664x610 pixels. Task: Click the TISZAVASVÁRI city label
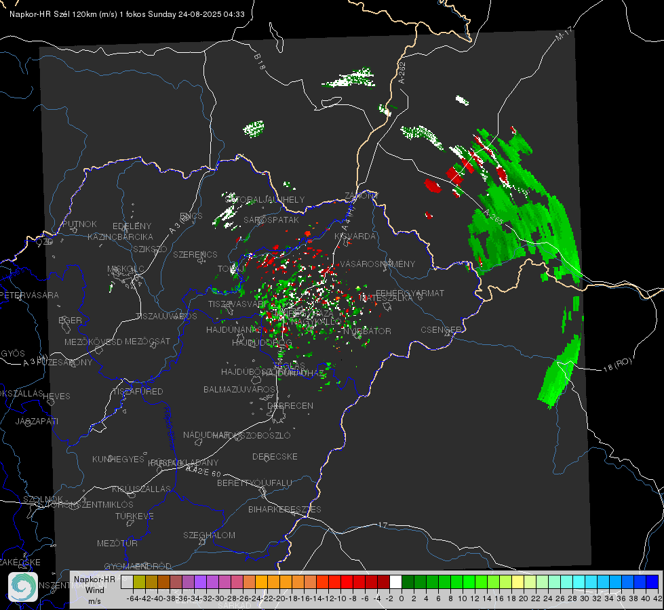pos(237,304)
